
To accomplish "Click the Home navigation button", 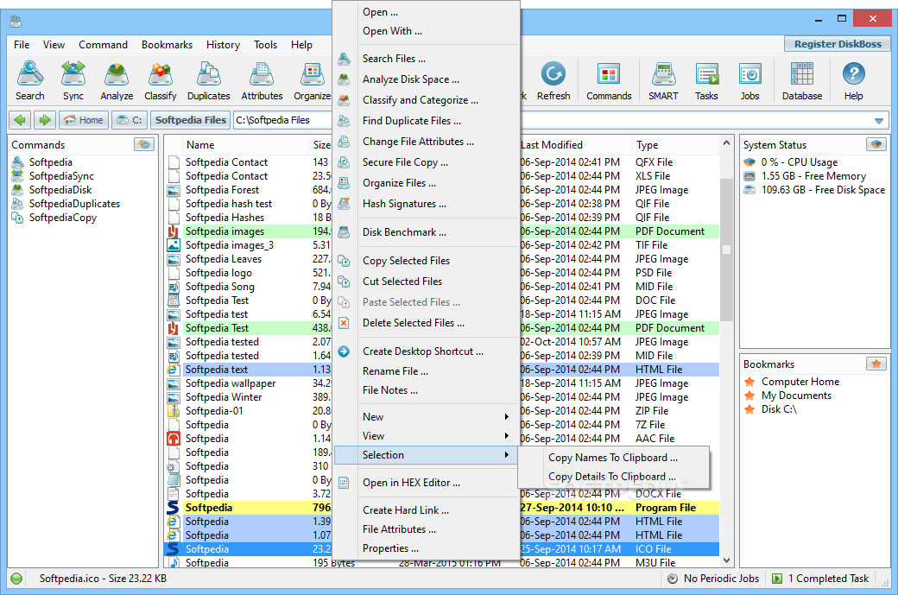I will click(x=84, y=120).
